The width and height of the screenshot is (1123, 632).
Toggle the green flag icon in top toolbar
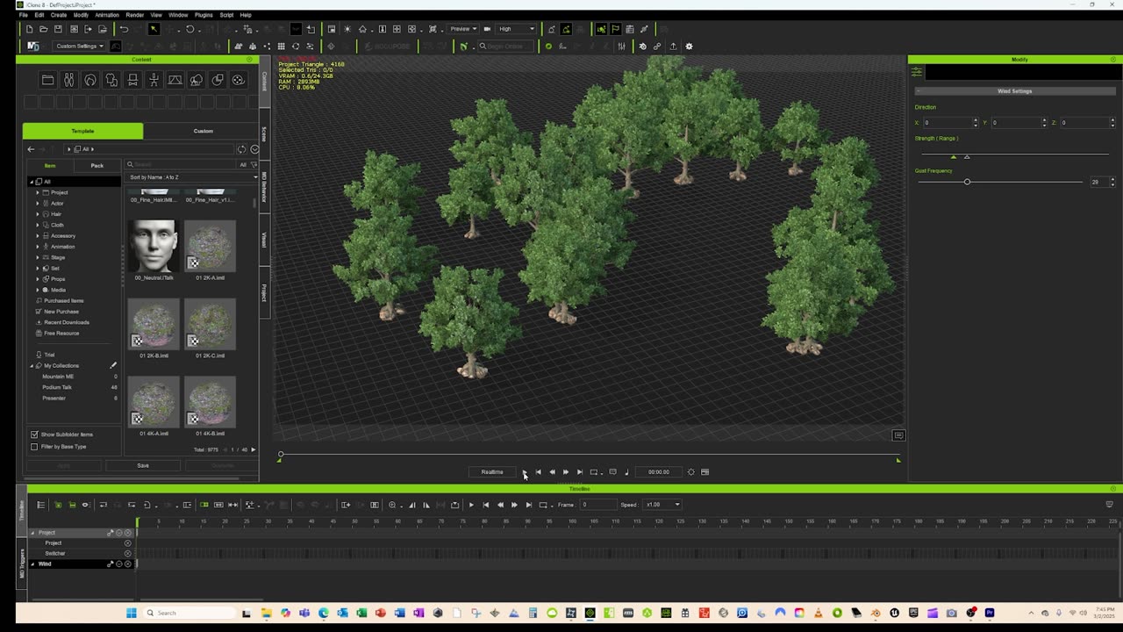[x=616, y=29]
